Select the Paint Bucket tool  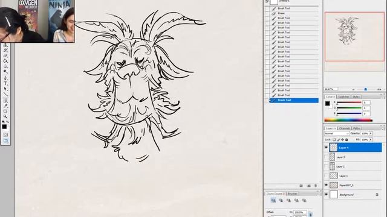point(5,61)
